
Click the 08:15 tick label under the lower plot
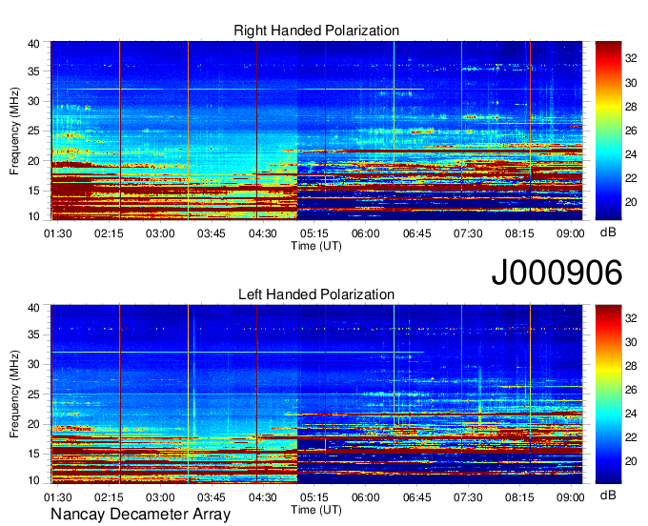pyautogui.click(x=519, y=497)
